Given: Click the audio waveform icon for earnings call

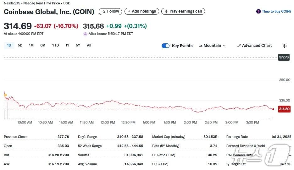Looking at the screenshot, I should (166, 11).
